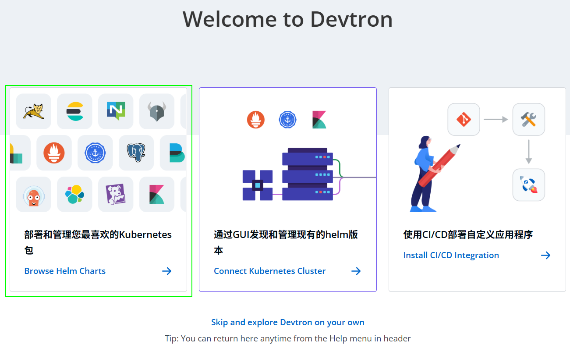Click the rocket deploy icon
570x348 pixels.
pyautogui.click(x=528, y=185)
